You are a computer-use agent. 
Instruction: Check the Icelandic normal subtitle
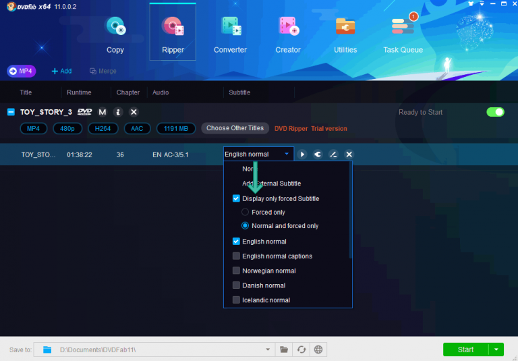point(236,300)
